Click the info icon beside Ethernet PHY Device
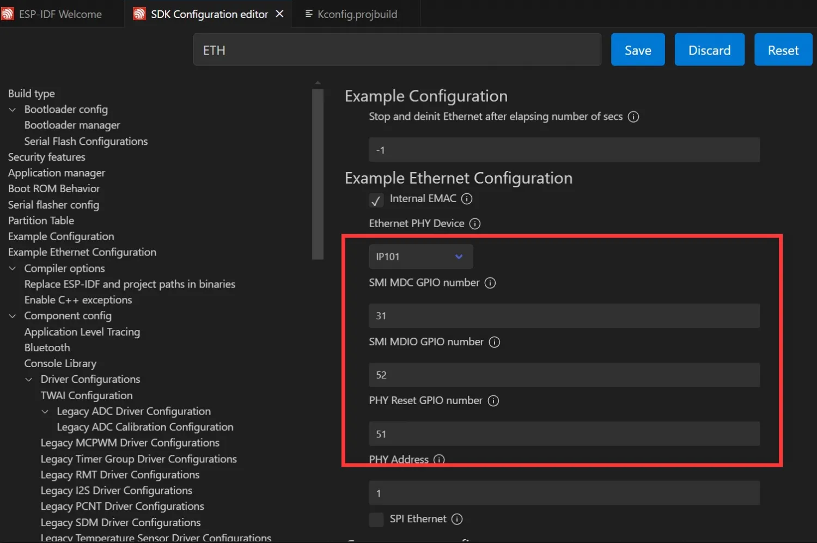Screen dimensions: 817x543 click(x=474, y=223)
